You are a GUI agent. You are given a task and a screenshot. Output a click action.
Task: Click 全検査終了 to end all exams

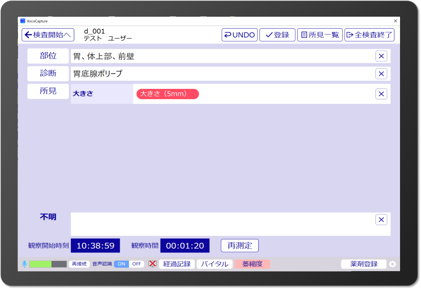369,35
